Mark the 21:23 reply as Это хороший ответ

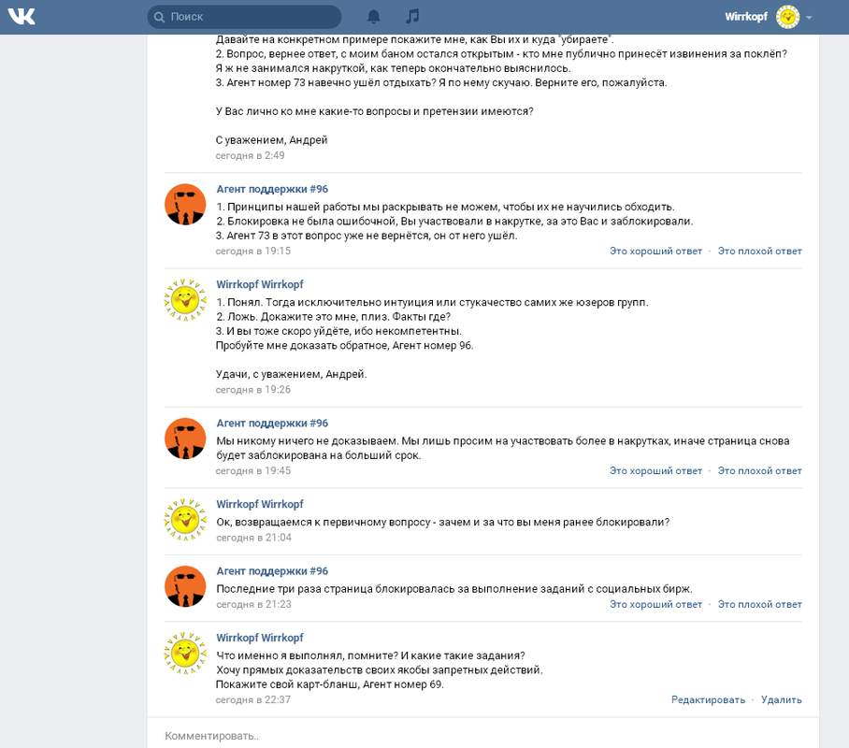click(655, 604)
